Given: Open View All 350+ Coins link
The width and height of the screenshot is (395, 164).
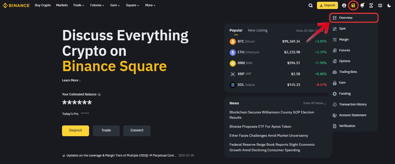Looking at the screenshot, I should coord(311,31).
